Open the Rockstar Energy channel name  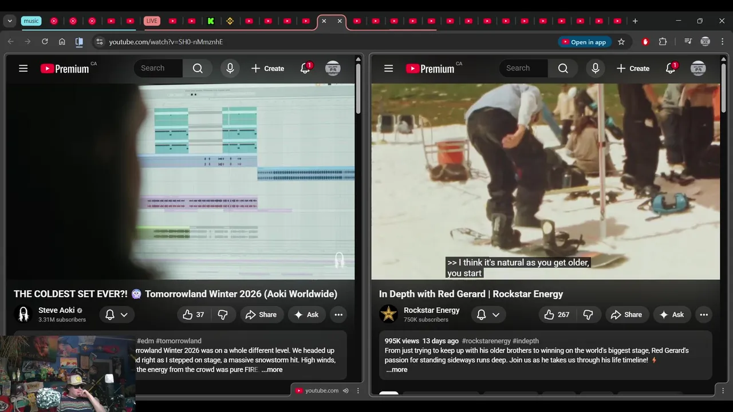point(432,310)
